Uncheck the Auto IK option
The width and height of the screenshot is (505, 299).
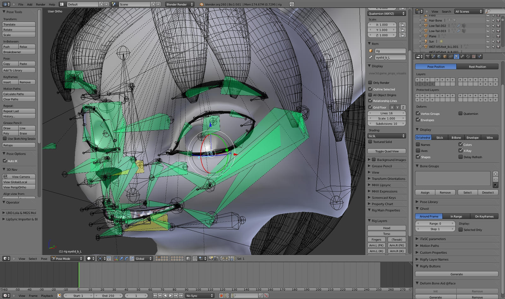pyautogui.click(x=5, y=161)
